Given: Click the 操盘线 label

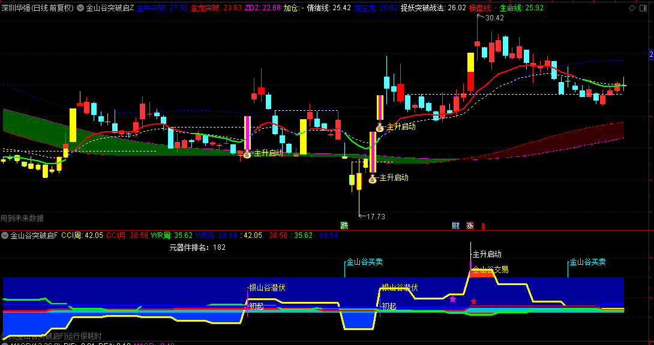Looking at the screenshot, I should (x=483, y=8).
